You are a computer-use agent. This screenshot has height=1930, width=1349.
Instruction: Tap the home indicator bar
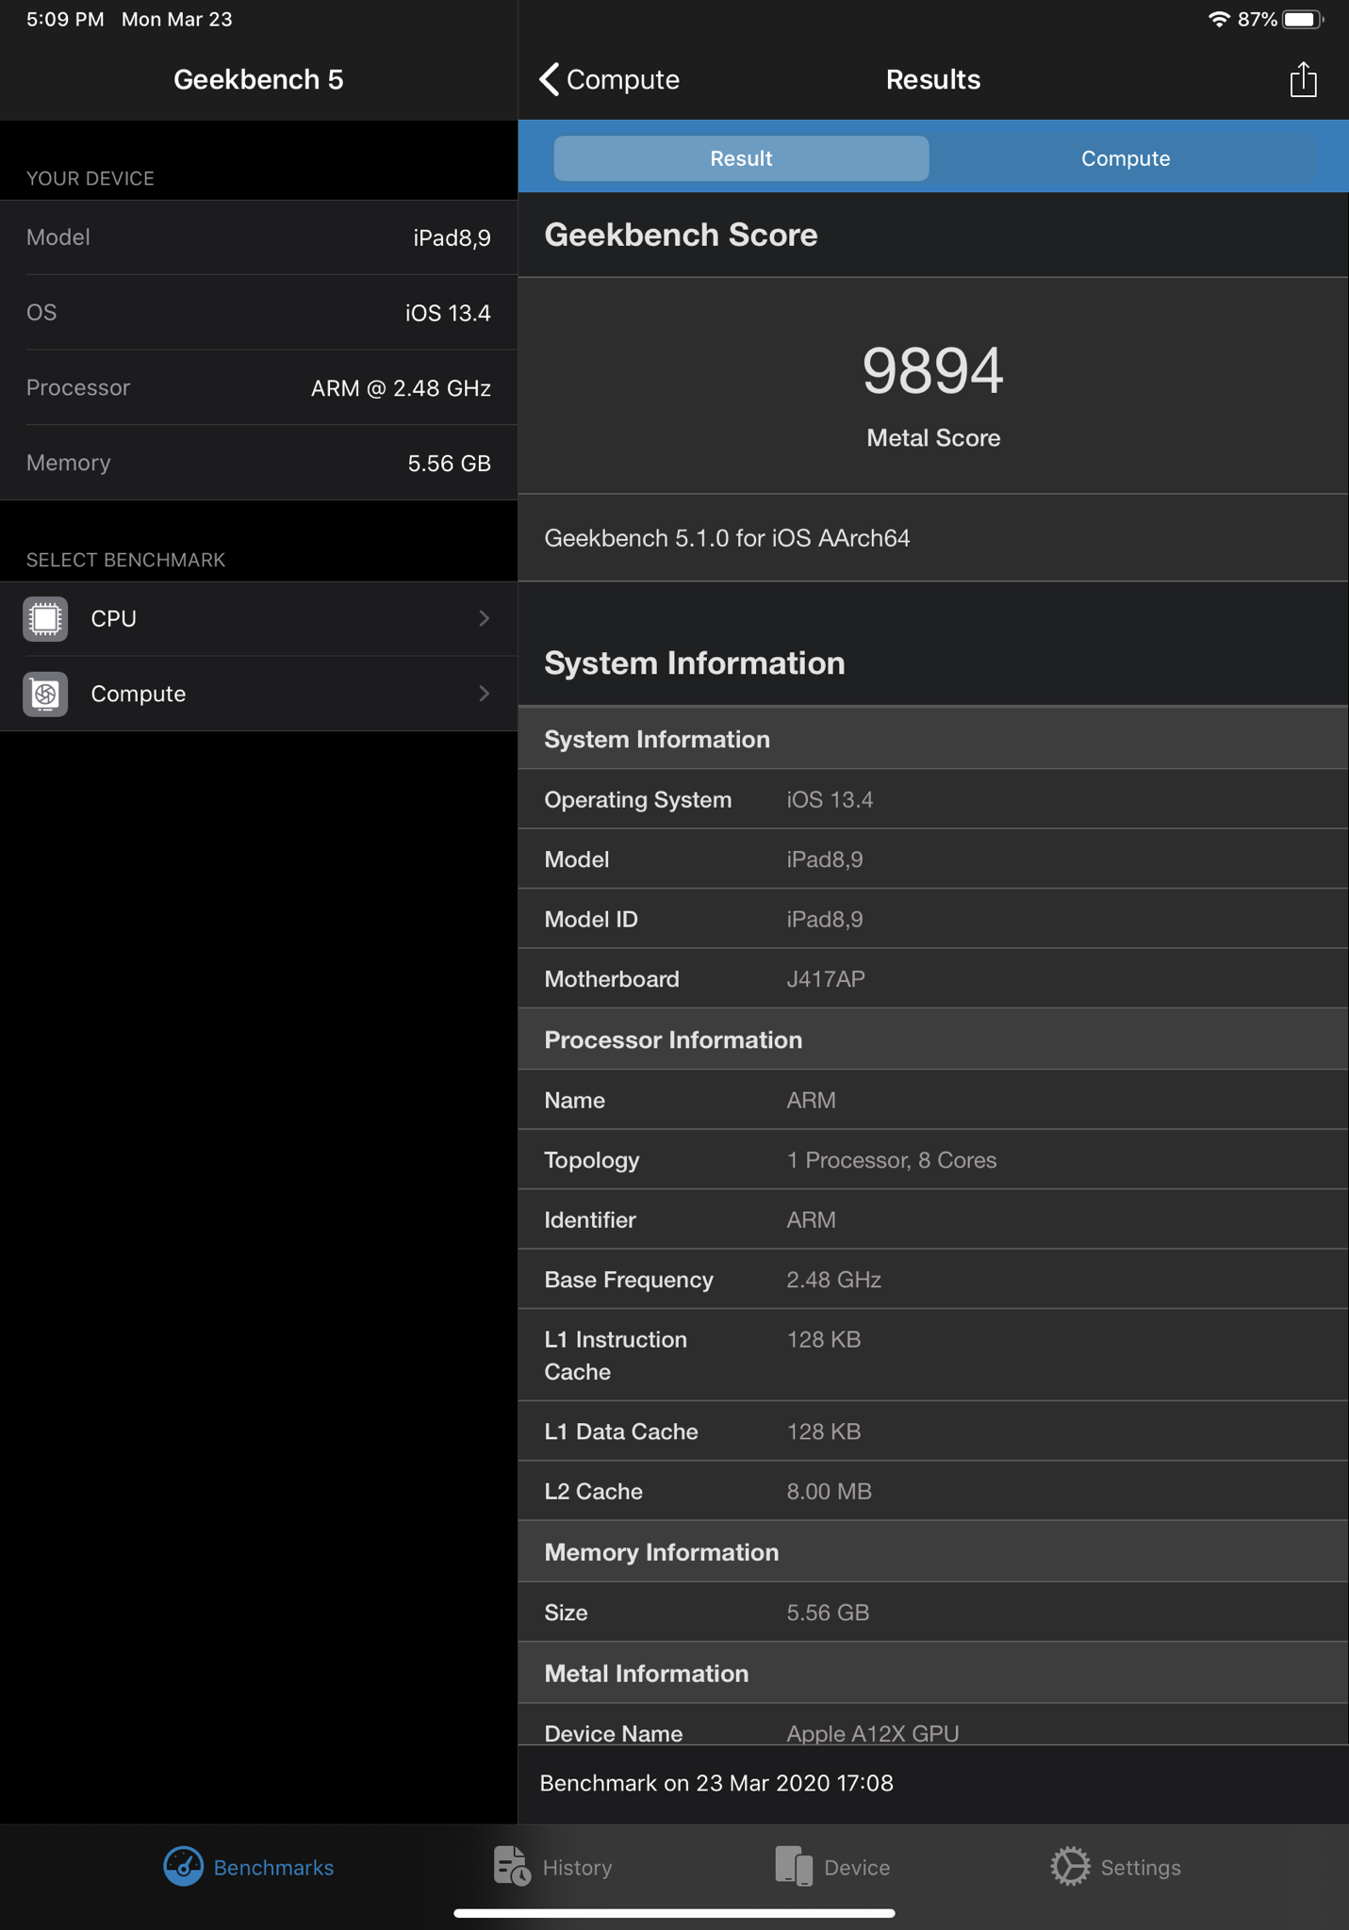tap(674, 1913)
